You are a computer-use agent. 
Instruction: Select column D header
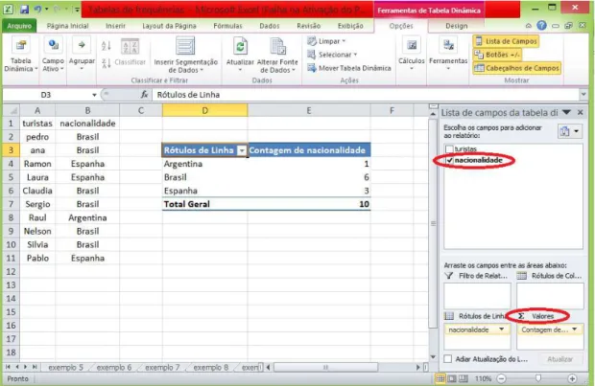(205, 110)
